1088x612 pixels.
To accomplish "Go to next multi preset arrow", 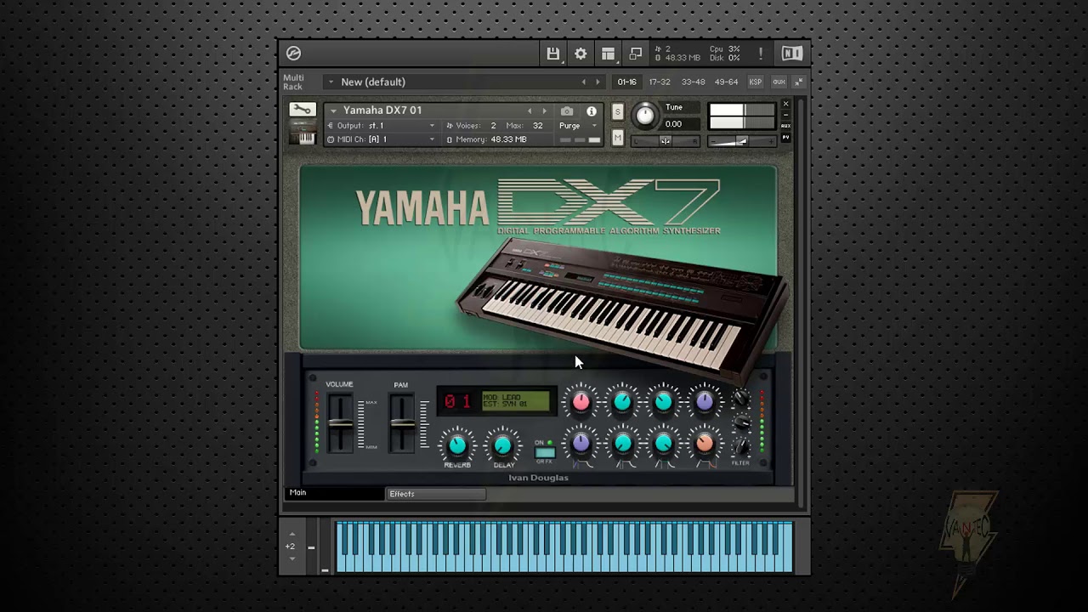I will click(598, 82).
